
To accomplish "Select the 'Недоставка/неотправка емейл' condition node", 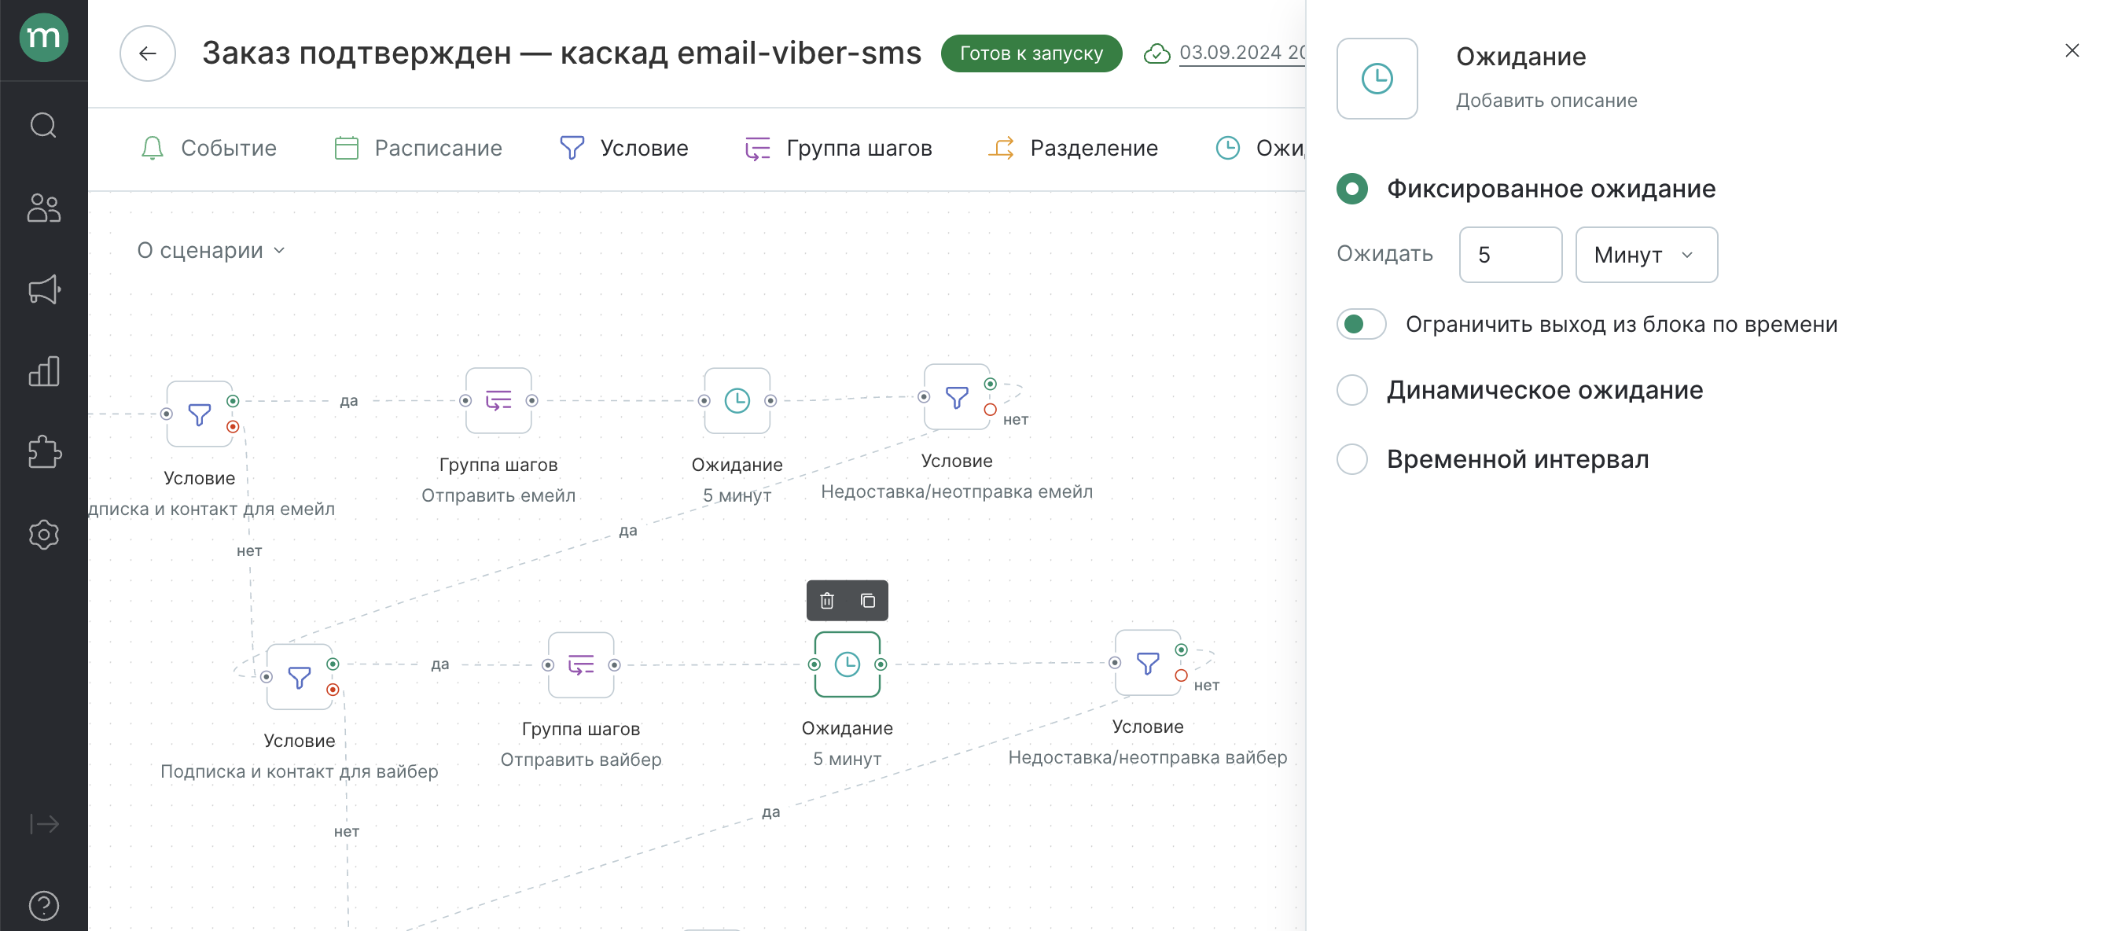I will click(x=956, y=397).
